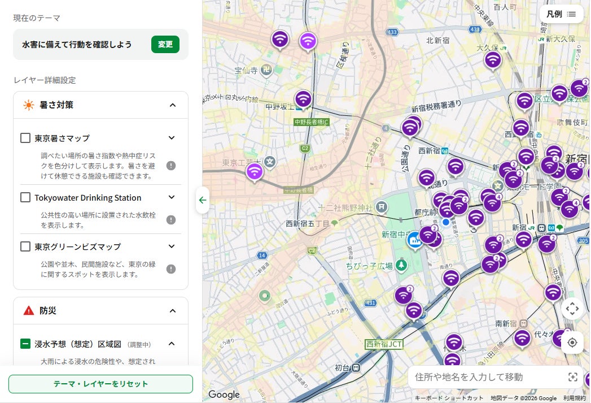Expand Tokyowater Drinking Station details
Viewport: 591px width, 403px height.
click(172, 197)
